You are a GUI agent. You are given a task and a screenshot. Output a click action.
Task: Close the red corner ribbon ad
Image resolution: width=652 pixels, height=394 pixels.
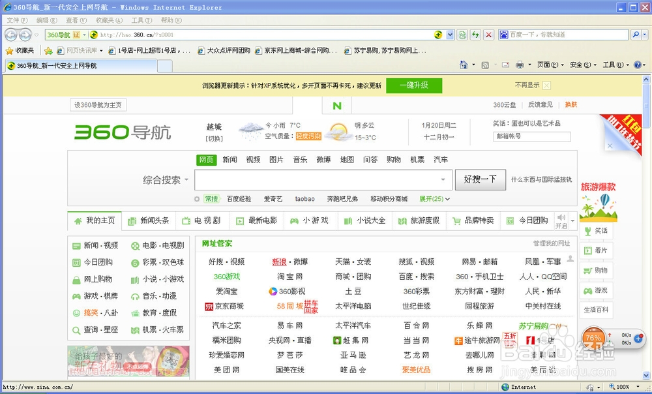point(610,145)
